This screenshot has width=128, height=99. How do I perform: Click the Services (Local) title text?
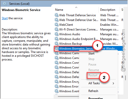(19, 4)
